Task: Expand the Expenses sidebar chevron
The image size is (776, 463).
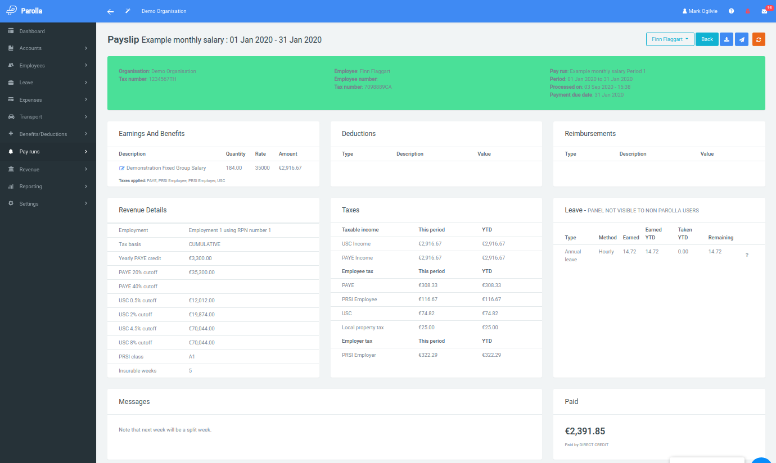Action: (86, 100)
